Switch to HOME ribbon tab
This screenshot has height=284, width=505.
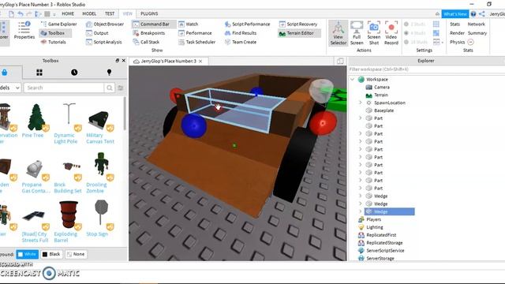pos(68,14)
